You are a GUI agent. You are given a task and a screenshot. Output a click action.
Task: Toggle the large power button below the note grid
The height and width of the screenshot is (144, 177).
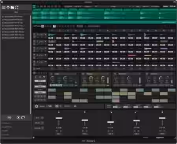(x=36, y=106)
